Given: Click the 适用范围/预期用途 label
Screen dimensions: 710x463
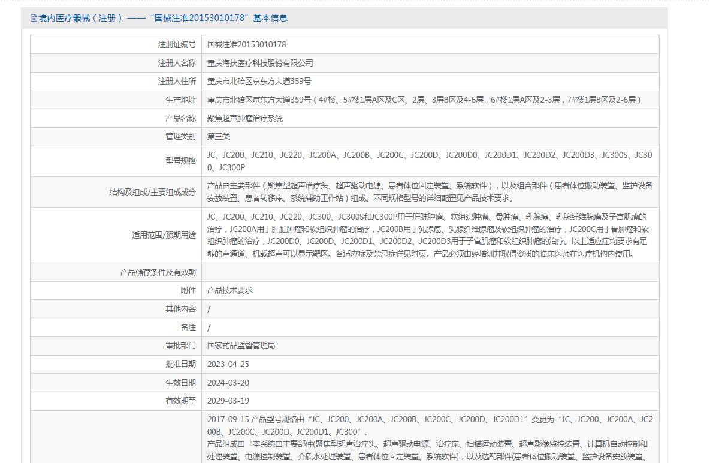Looking at the screenshot, I should coord(164,235).
